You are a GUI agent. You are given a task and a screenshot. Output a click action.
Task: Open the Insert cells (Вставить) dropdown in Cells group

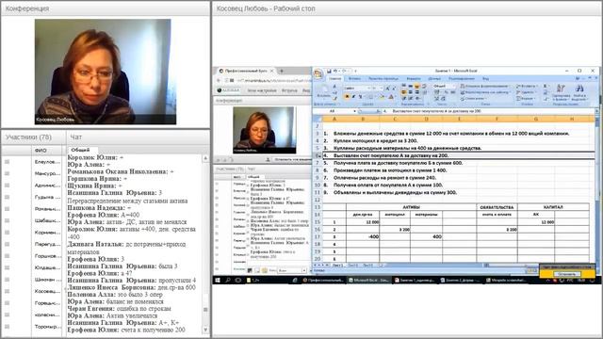[527, 86]
